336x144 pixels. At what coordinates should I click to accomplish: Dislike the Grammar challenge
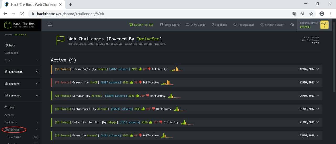pos(140,83)
